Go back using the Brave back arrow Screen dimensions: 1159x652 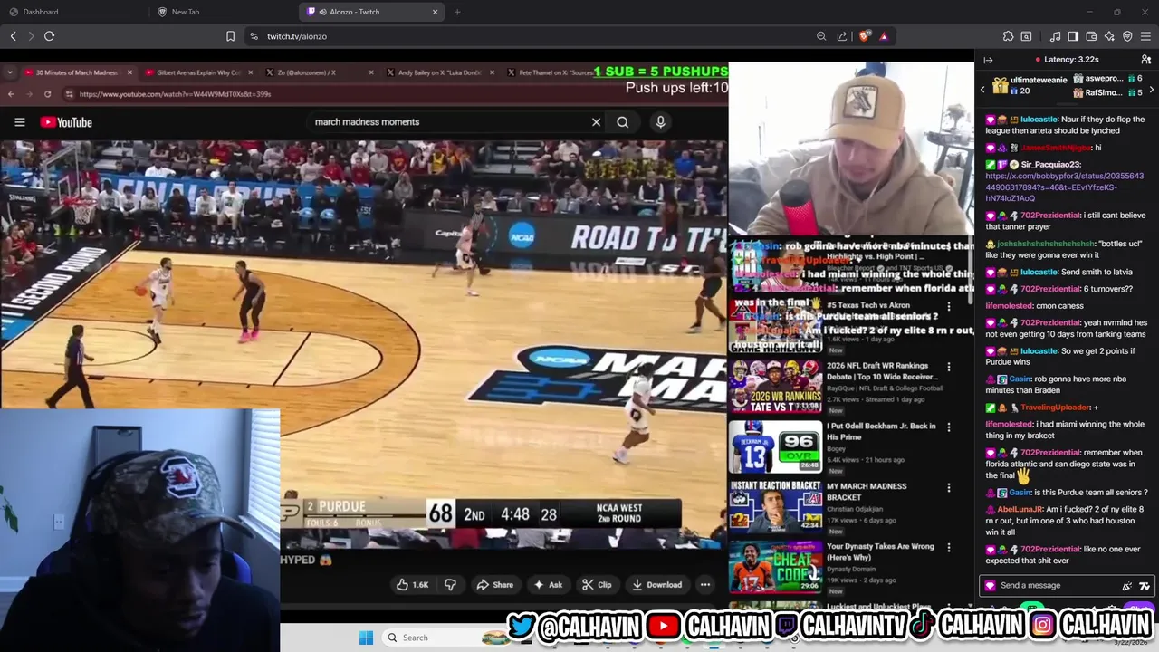click(13, 36)
